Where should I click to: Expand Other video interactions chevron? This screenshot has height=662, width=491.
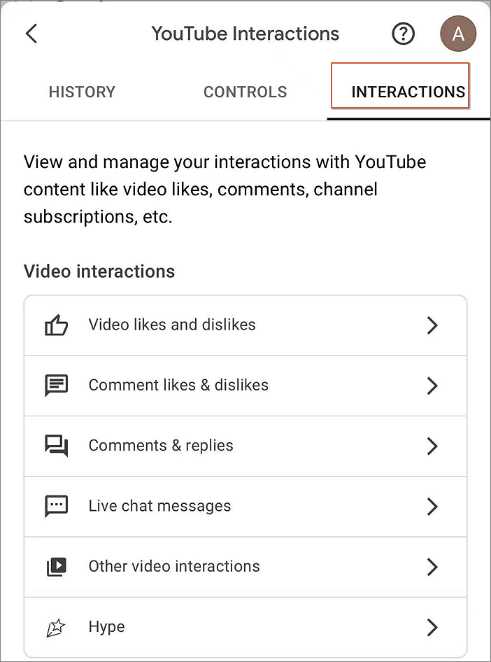(432, 566)
